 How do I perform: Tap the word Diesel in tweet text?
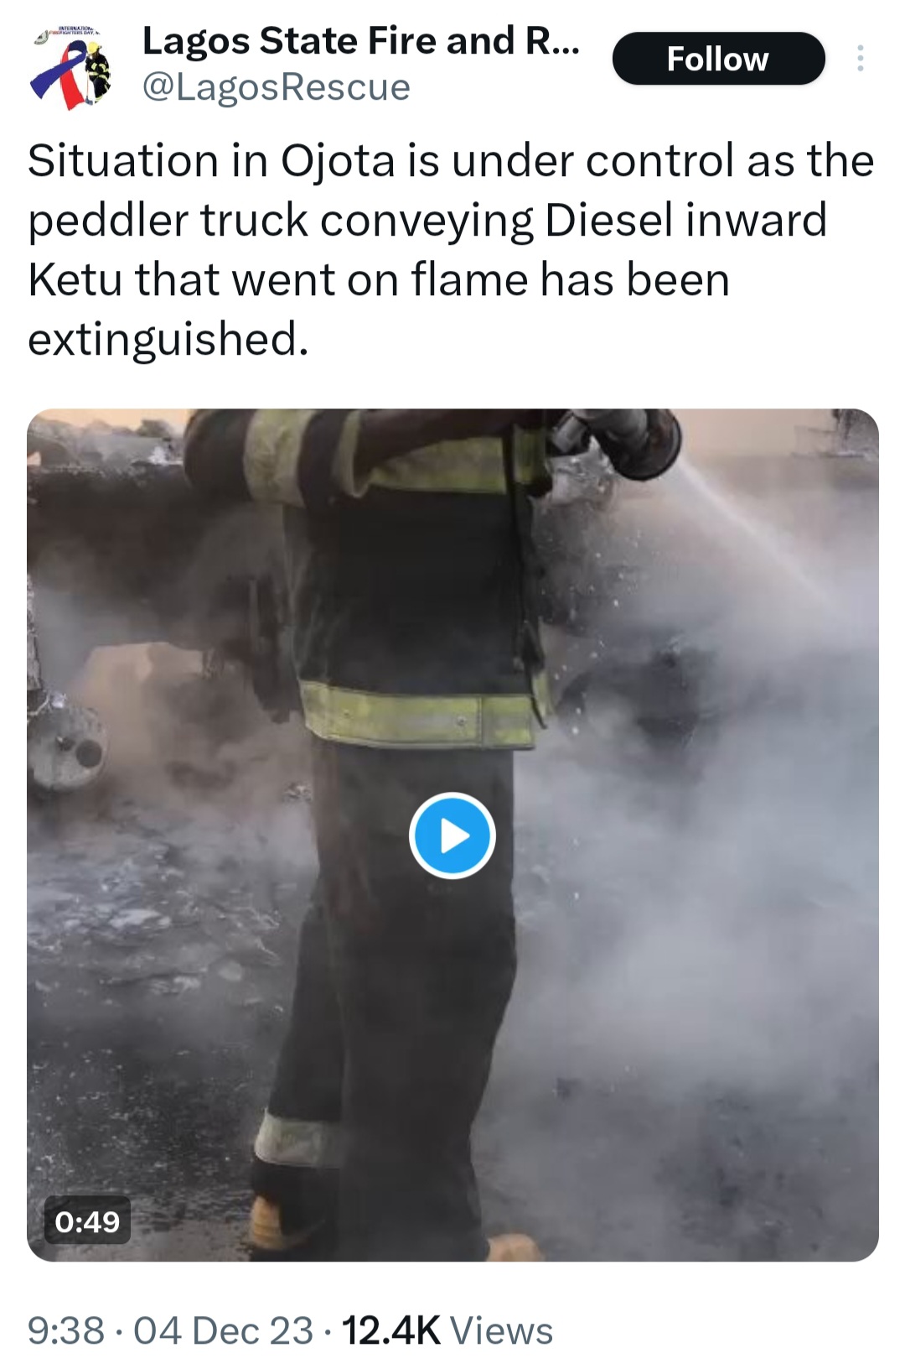609,220
